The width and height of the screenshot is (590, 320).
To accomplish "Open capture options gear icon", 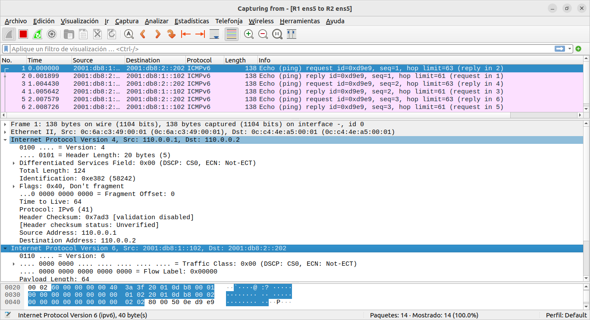I will (x=52, y=34).
